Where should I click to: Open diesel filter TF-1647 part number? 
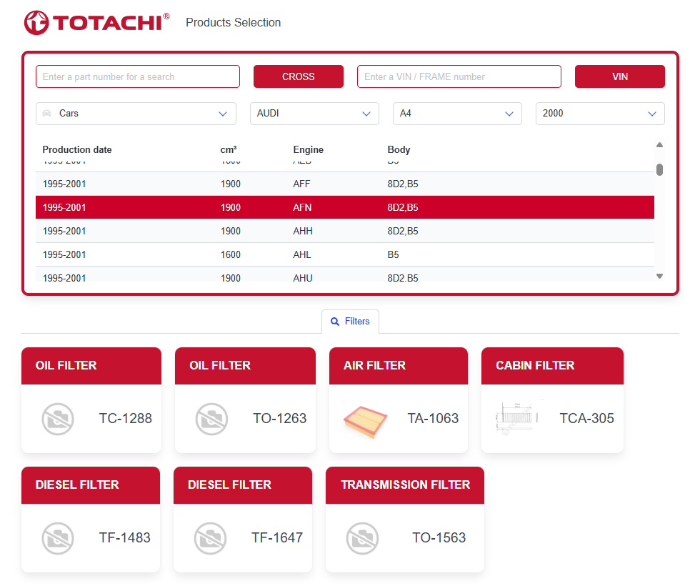click(277, 537)
